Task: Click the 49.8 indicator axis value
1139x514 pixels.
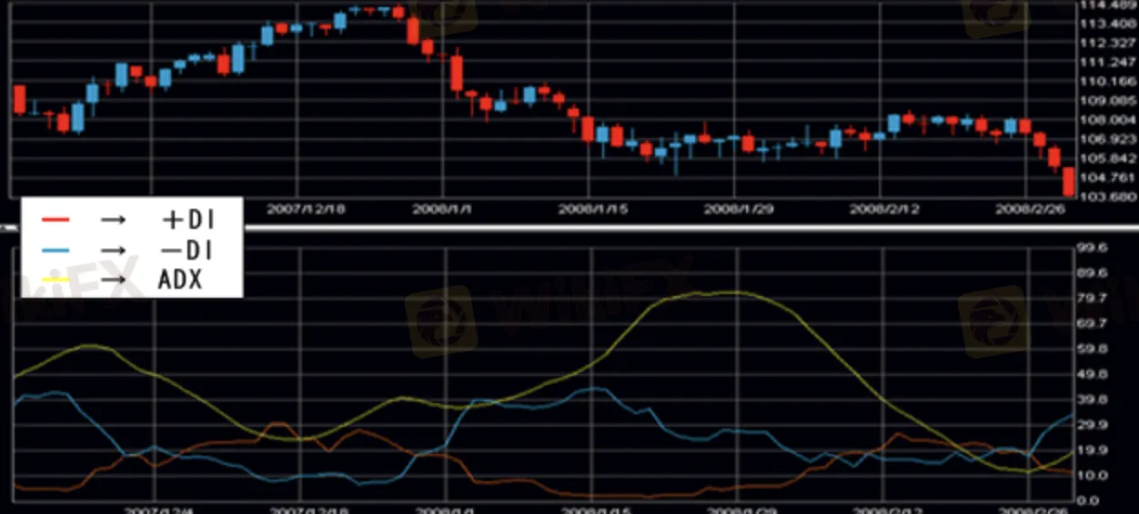Action: (x=1092, y=374)
